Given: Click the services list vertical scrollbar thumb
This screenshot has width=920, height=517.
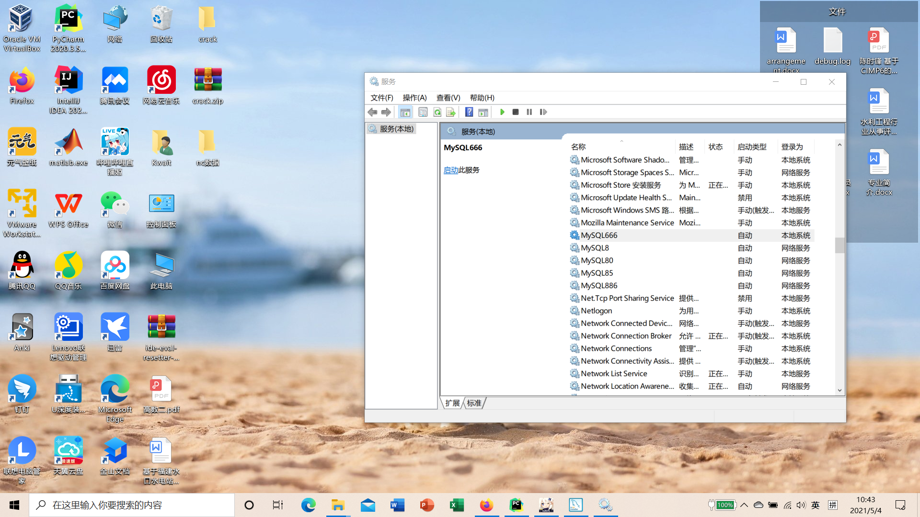Looking at the screenshot, I should click(839, 245).
